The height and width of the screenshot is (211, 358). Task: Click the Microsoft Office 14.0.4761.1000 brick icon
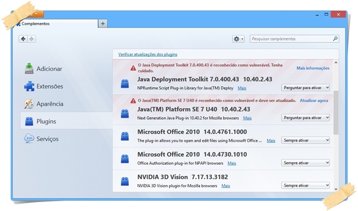pyautogui.click(x=124, y=136)
